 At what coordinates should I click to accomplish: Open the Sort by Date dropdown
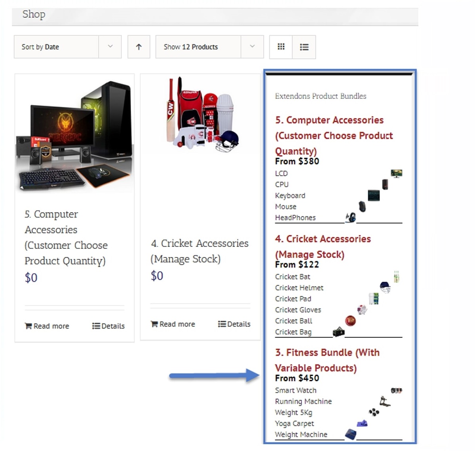68,47
